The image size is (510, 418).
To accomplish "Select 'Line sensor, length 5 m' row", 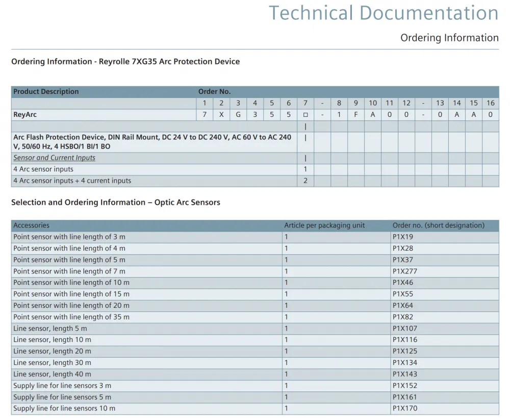I will [x=255, y=329].
